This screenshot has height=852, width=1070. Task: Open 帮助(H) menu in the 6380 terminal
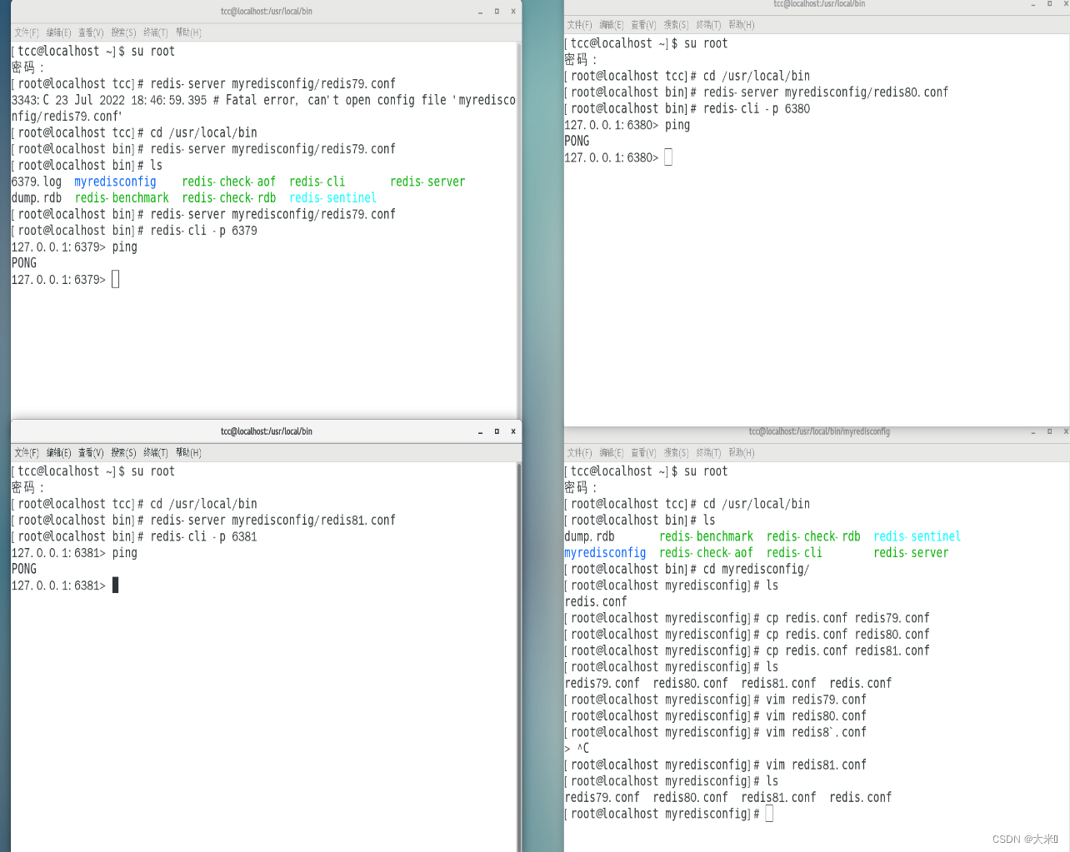(741, 25)
